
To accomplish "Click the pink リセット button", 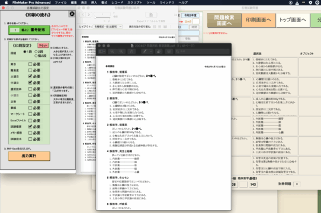I will (43, 45).
